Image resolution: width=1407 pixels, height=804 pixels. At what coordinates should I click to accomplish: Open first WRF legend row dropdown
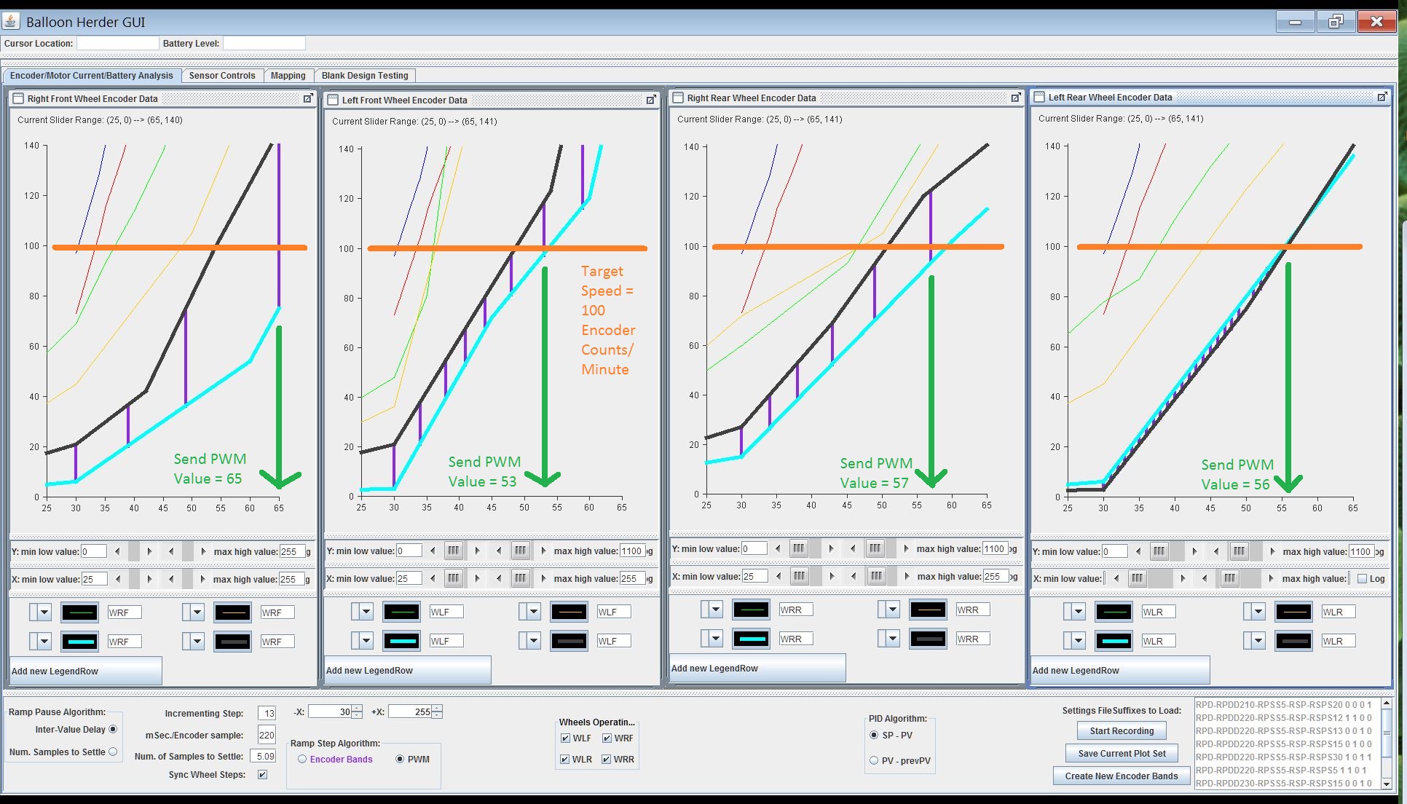[x=44, y=612]
